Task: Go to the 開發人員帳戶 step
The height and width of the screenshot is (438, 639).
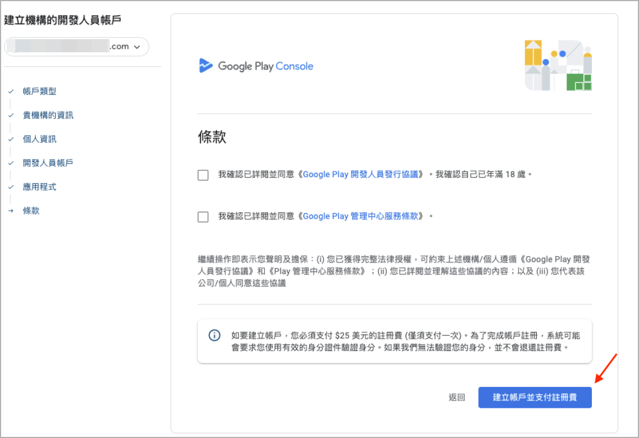Action: pos(48,163)
